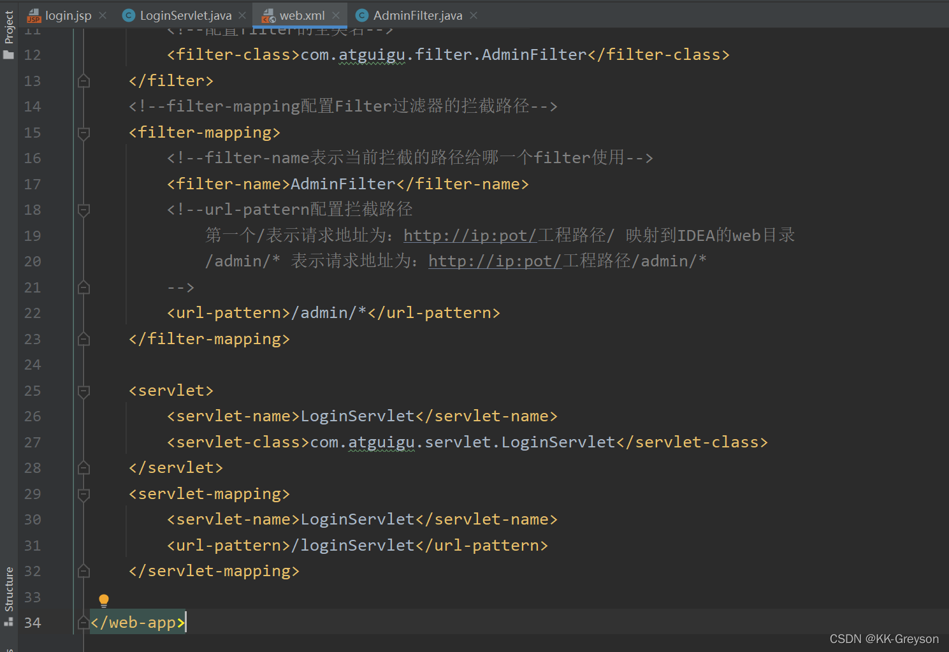The image size is (949, 652).
Task: Open the Project tool window
Action: coord(8,34)
